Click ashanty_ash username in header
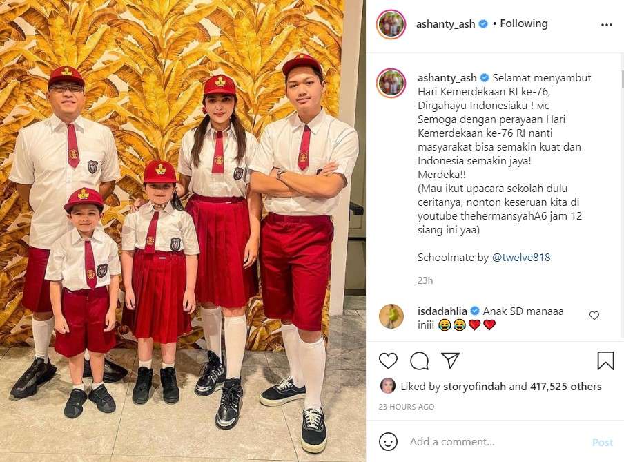 pyautogui.click(x=446, y=24)
